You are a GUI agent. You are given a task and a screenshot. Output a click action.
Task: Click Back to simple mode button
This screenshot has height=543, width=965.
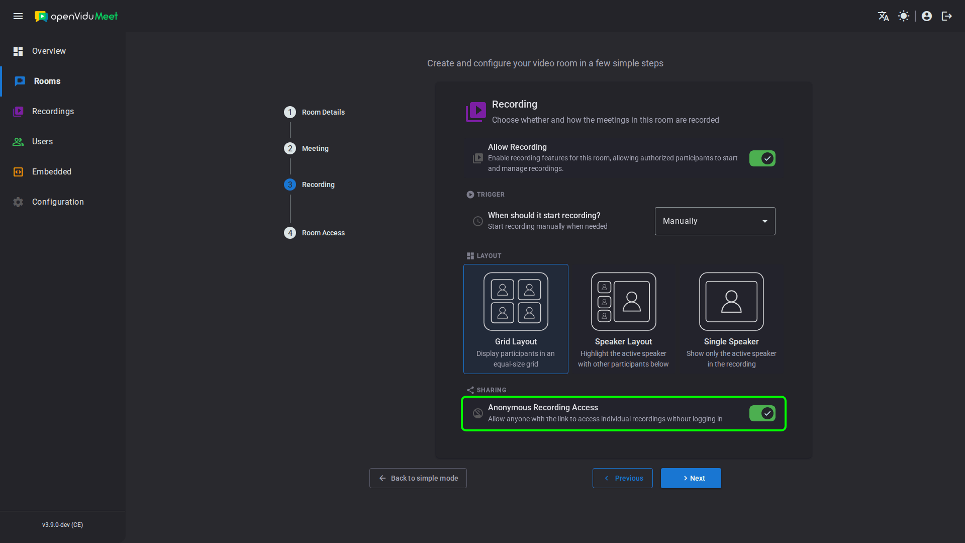pos(418,478)
